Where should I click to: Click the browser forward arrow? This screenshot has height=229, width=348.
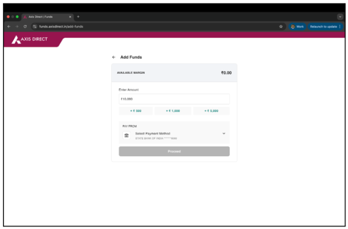click(17, 26)
